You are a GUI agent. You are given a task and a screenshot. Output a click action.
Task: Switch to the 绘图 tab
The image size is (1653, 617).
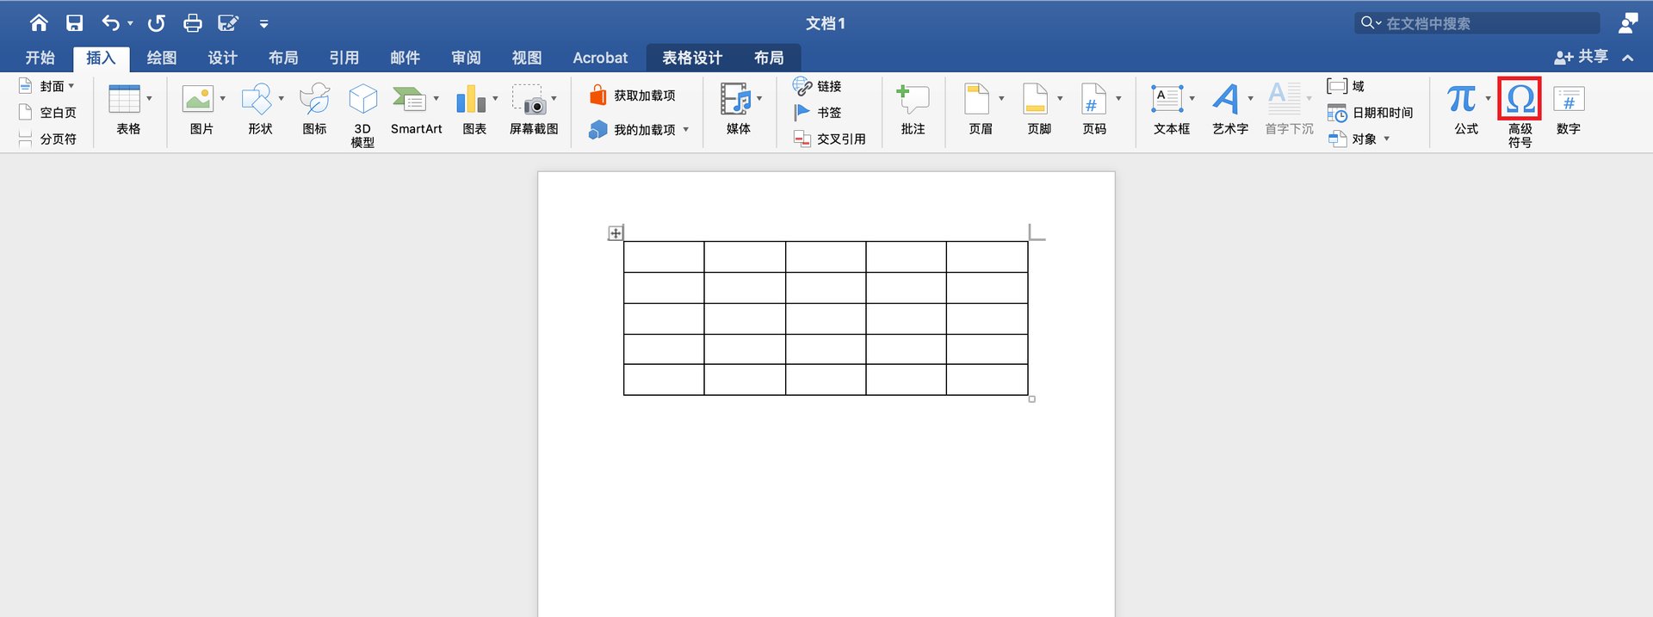pyautogui.click(x=162, y=58)
